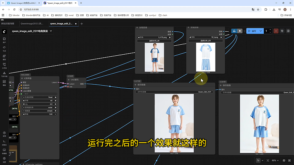
Task: Switch to the first workflow tab on left
Action: click(x=8, y=24)
